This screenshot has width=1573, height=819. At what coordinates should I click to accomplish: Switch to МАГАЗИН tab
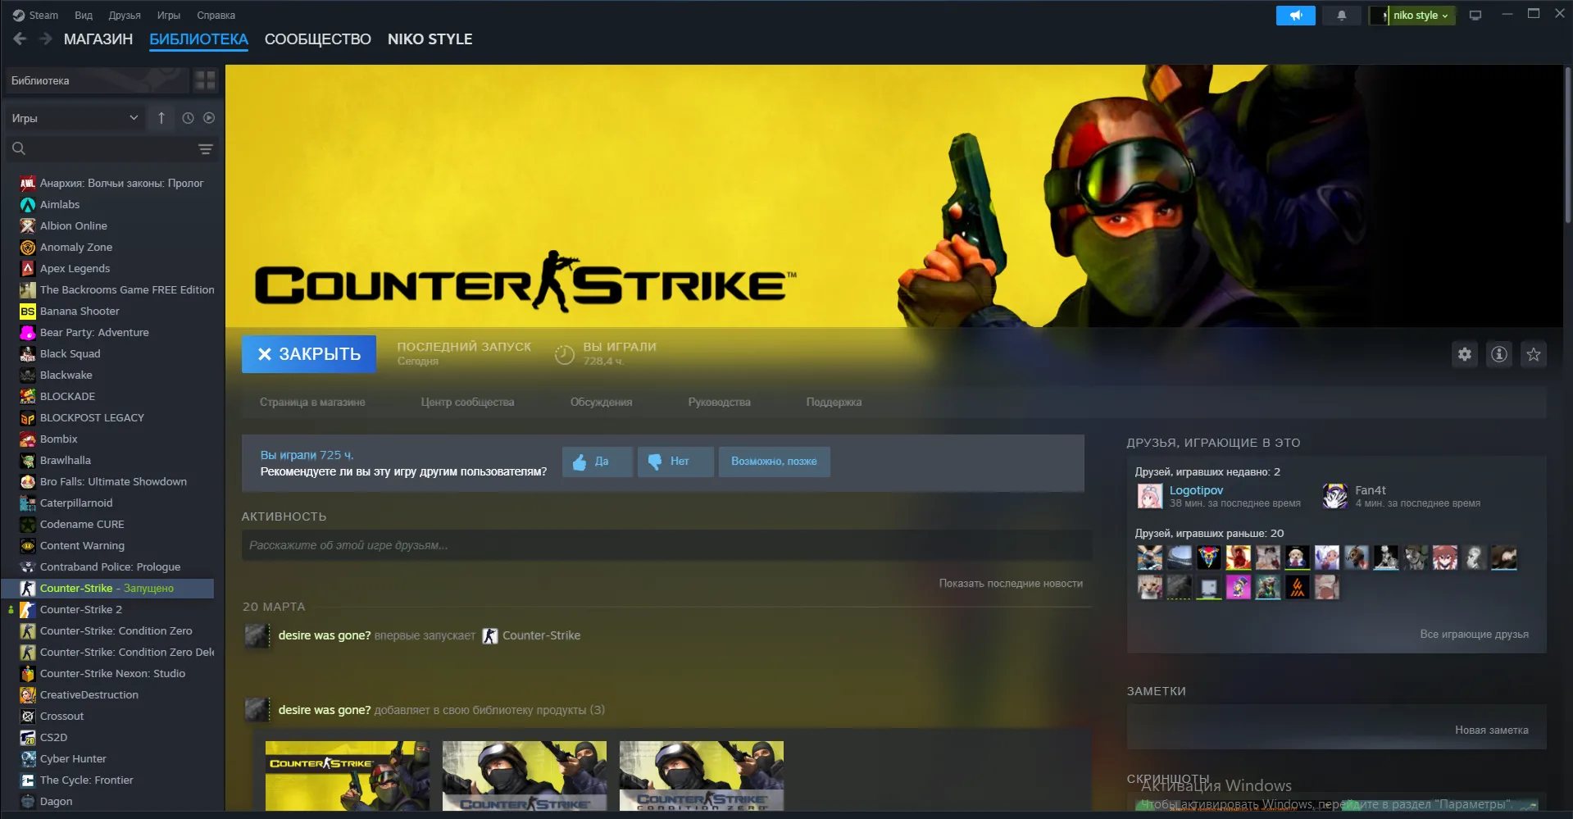[x=98, y=39]
